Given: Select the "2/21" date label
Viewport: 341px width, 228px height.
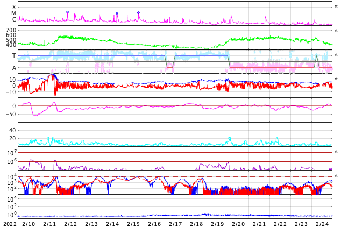Looking at the screenshot, I should pyautogui.click(x=259, y=224).
